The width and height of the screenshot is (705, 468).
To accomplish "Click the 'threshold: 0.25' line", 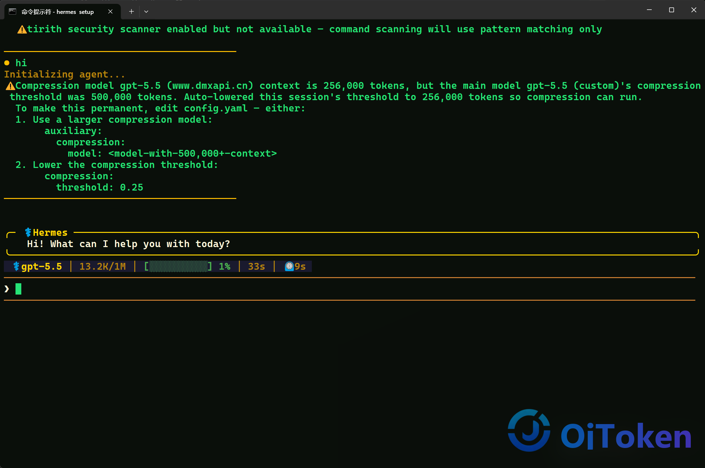I will (x=100, y=187).
